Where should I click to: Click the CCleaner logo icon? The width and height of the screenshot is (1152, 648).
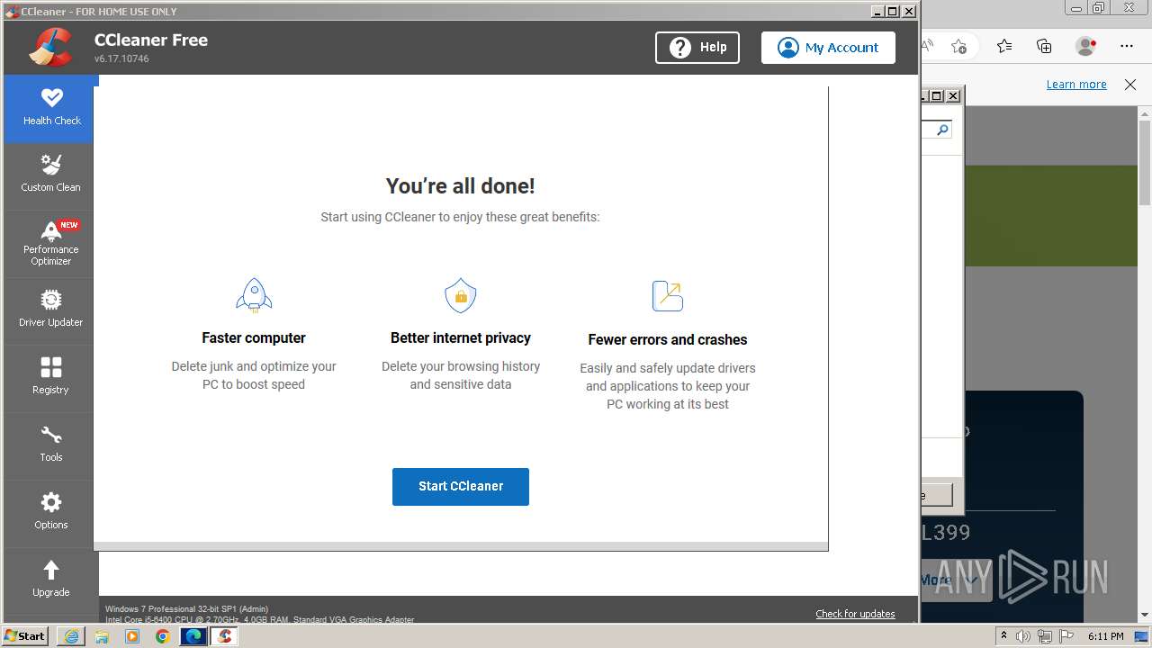pyautogui.click(x=50, y=48)
